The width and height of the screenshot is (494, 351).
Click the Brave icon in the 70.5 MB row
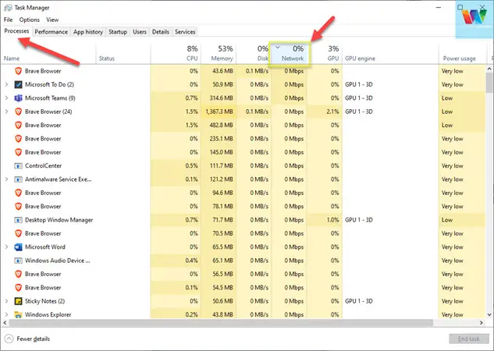pyautogui.click(x=18, y=233)
